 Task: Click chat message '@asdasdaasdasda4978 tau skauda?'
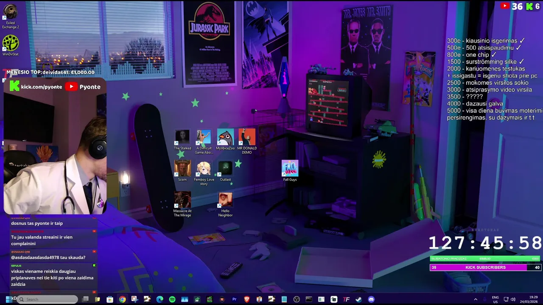coord(48,258)
